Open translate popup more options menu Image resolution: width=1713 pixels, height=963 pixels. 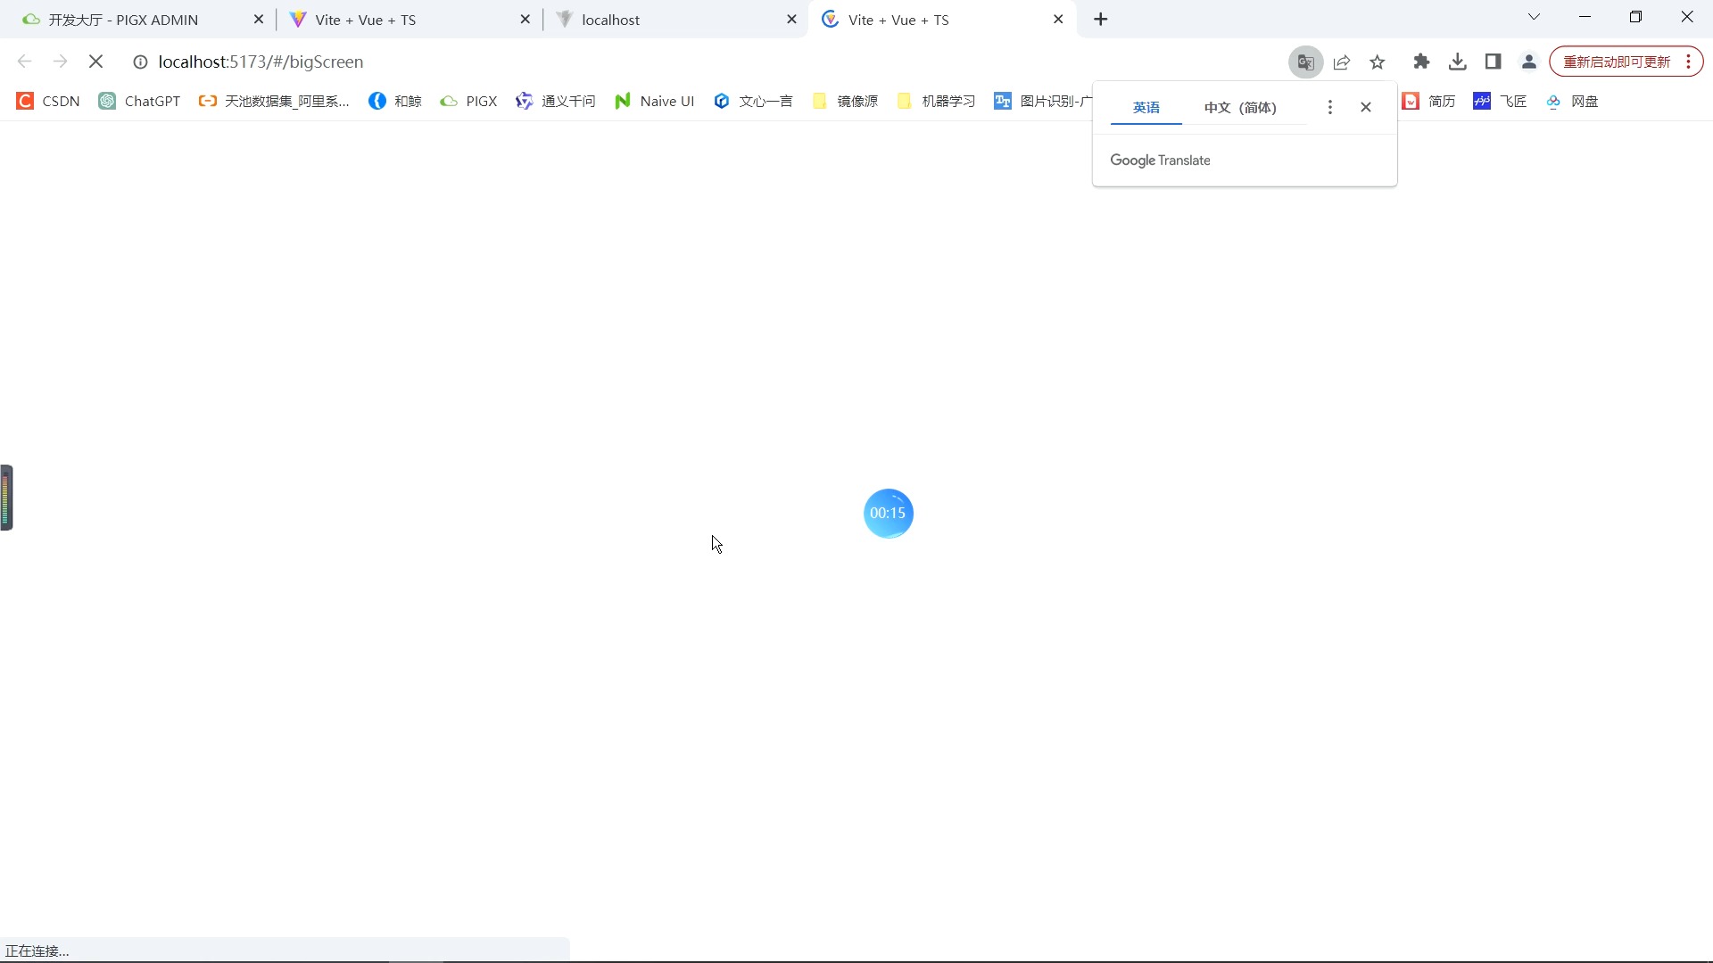1329,107
